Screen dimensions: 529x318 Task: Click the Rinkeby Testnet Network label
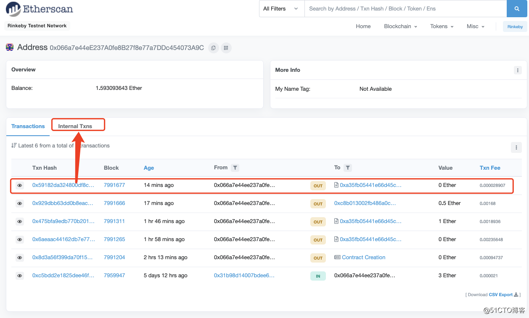[x=37, y=26]
